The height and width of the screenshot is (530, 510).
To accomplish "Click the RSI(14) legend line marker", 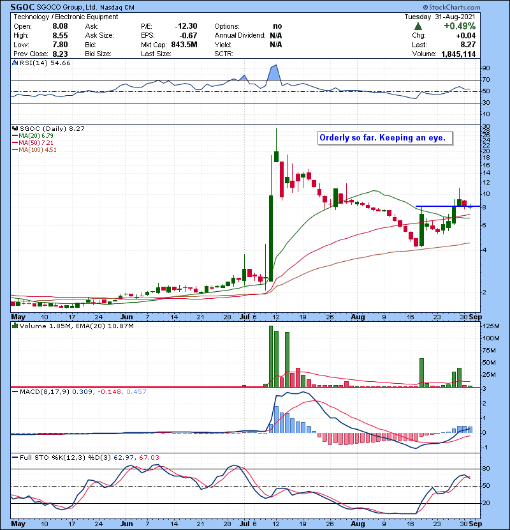I will pos(15,63).
